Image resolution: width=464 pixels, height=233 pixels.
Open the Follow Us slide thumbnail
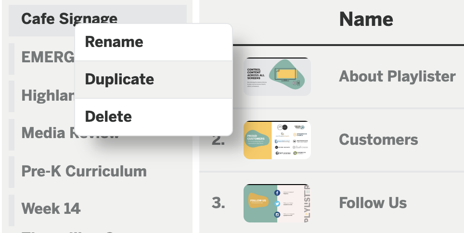[277, 203]
